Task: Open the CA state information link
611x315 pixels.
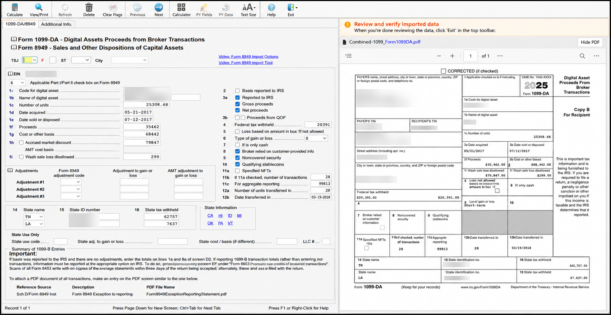Action: point(210,215)
